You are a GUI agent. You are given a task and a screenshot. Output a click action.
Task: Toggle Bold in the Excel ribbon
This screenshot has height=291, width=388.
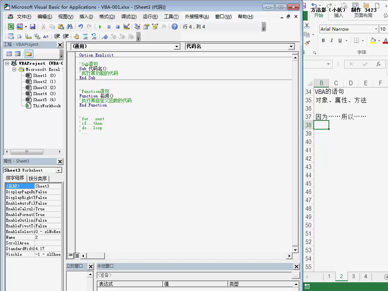(323, 40)
